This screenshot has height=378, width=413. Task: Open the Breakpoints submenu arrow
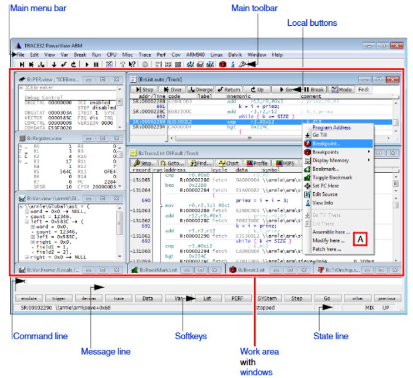pyautogui.click(x=369, y=152)
